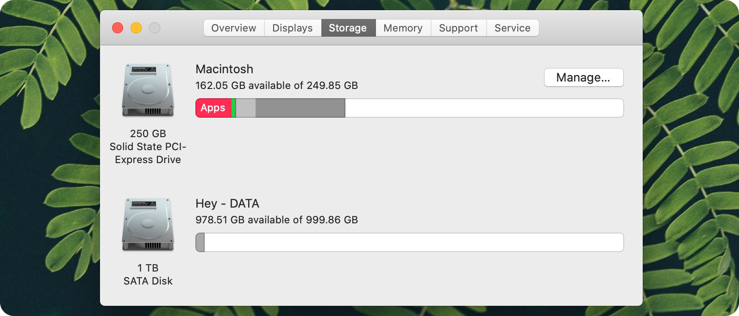Open the Support tab
This screenshot has height=316, width=739.
[x=458, y=28]
